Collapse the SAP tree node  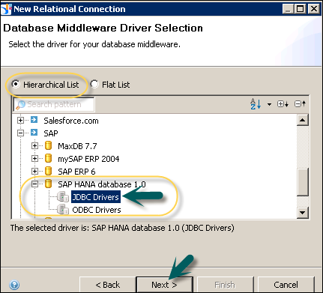click(21, 133)
